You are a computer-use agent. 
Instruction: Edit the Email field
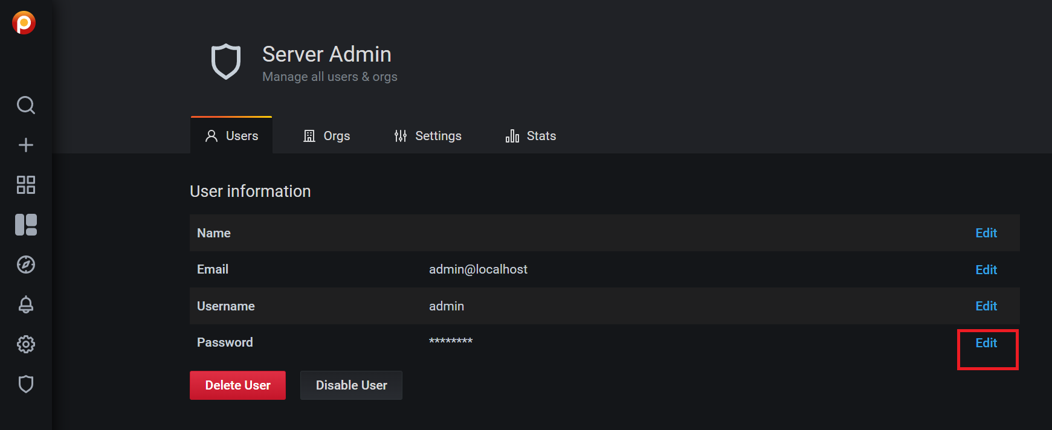click(x=986, y=270)
